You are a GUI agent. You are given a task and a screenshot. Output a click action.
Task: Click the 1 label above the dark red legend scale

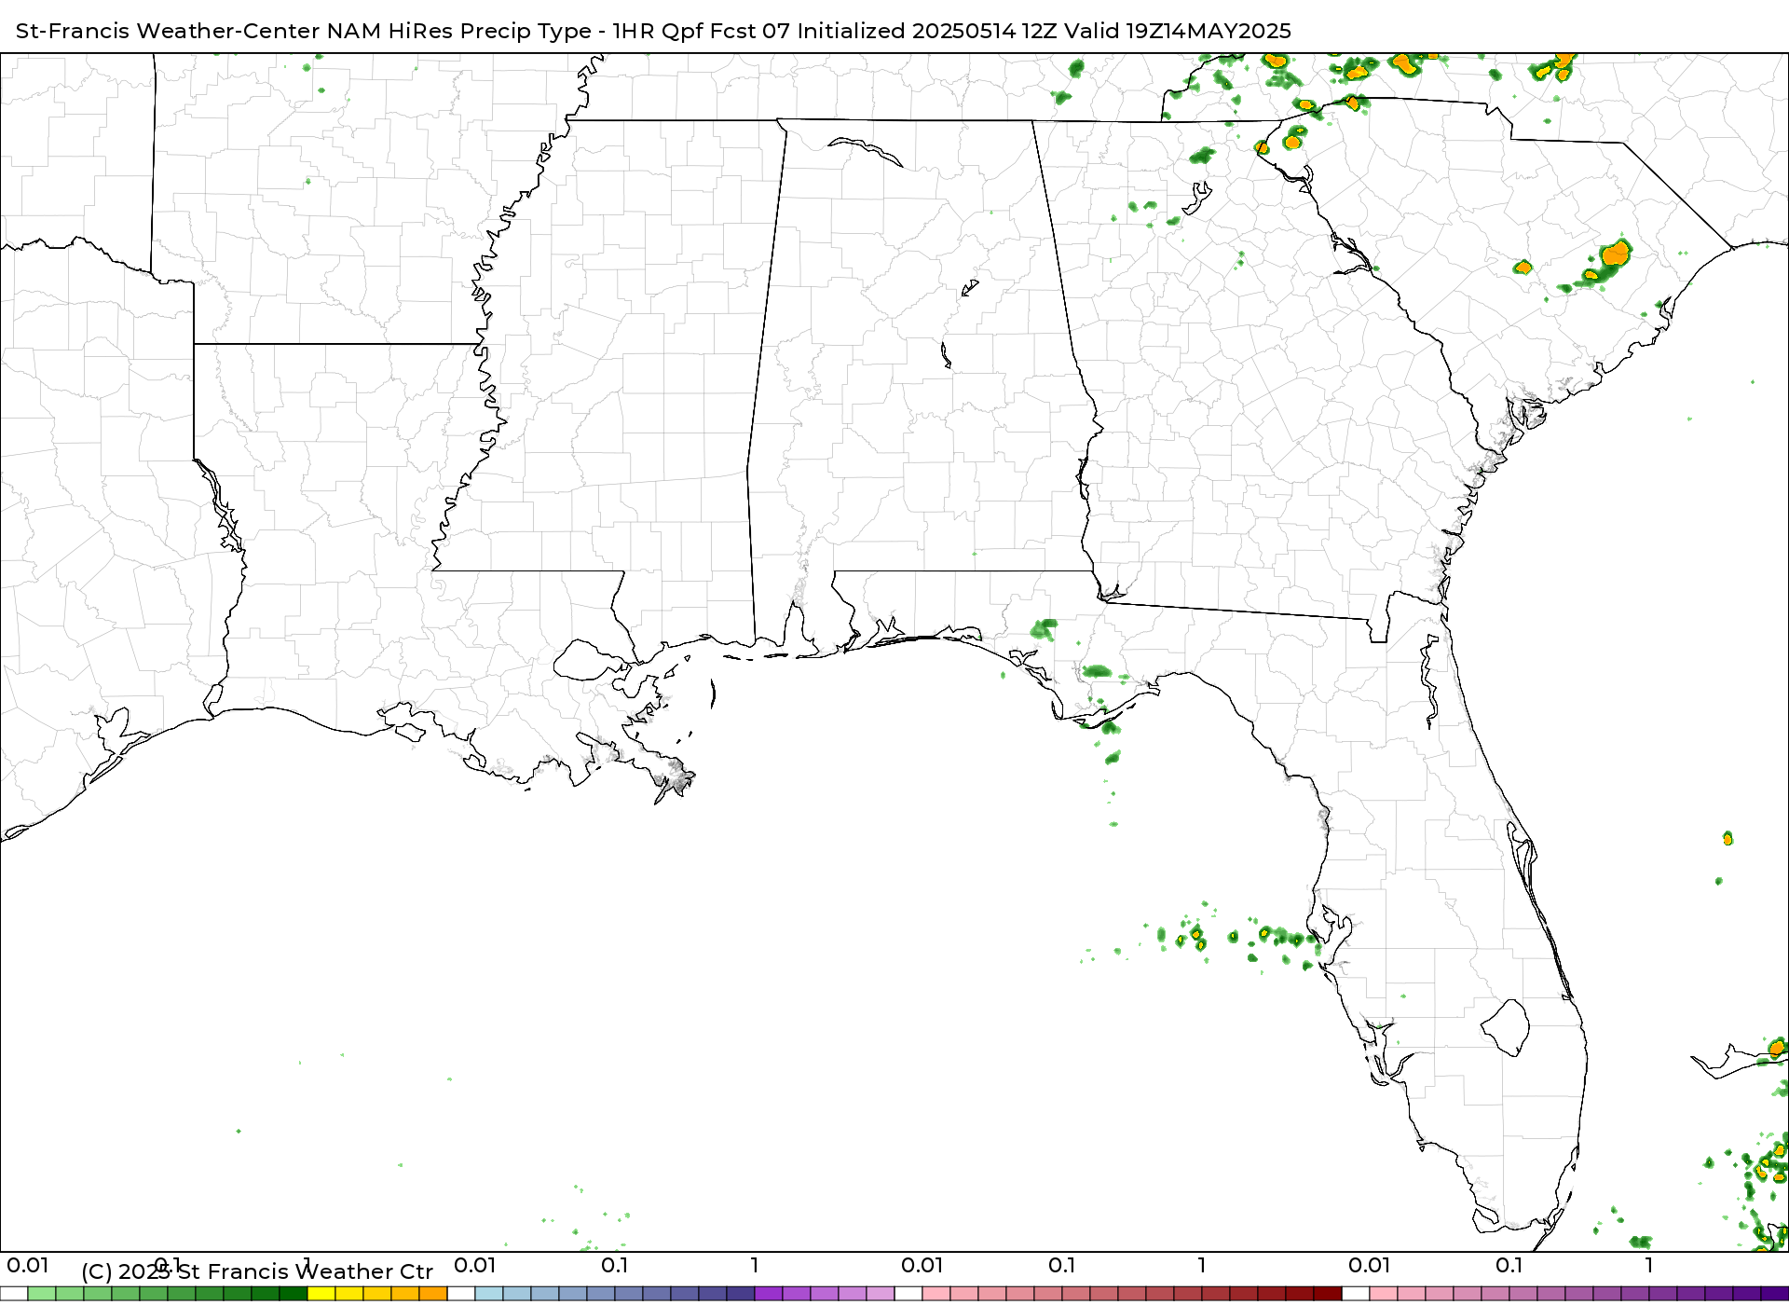[1202, 1265]
